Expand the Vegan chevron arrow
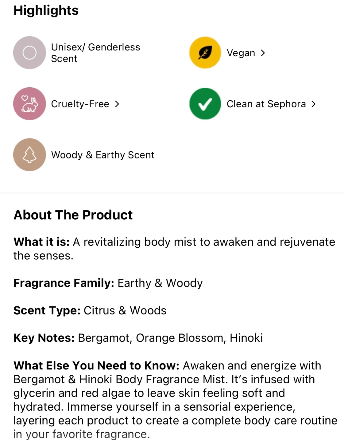The height and width of the screenshot is (443, 344). pos(263,53)
